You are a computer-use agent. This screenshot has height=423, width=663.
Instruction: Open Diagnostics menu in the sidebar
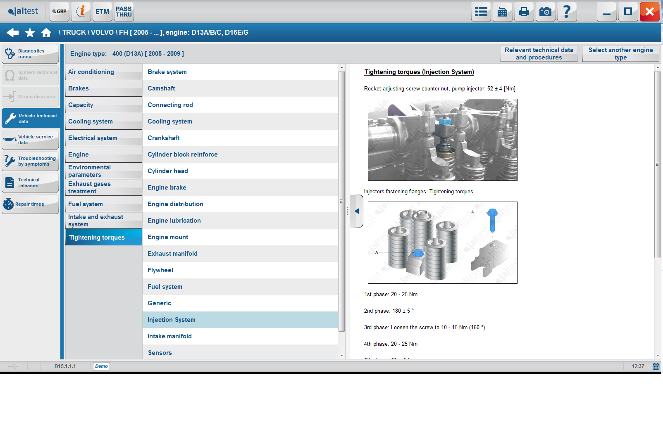(30, 54)
